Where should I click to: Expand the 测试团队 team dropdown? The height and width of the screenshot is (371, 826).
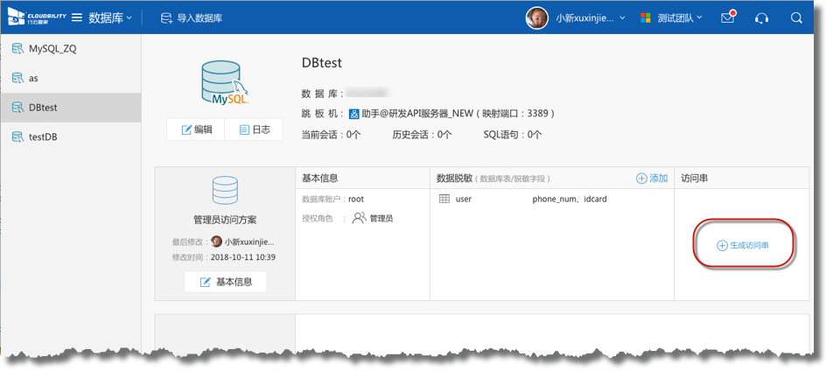click(x=680, y=17)
